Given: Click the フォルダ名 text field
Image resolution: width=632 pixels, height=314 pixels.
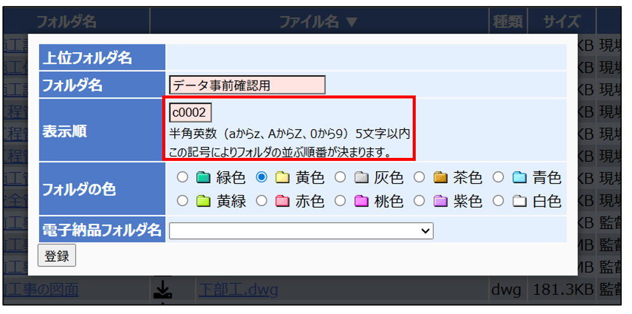Looking at the screenshot, I should point(247,85).
